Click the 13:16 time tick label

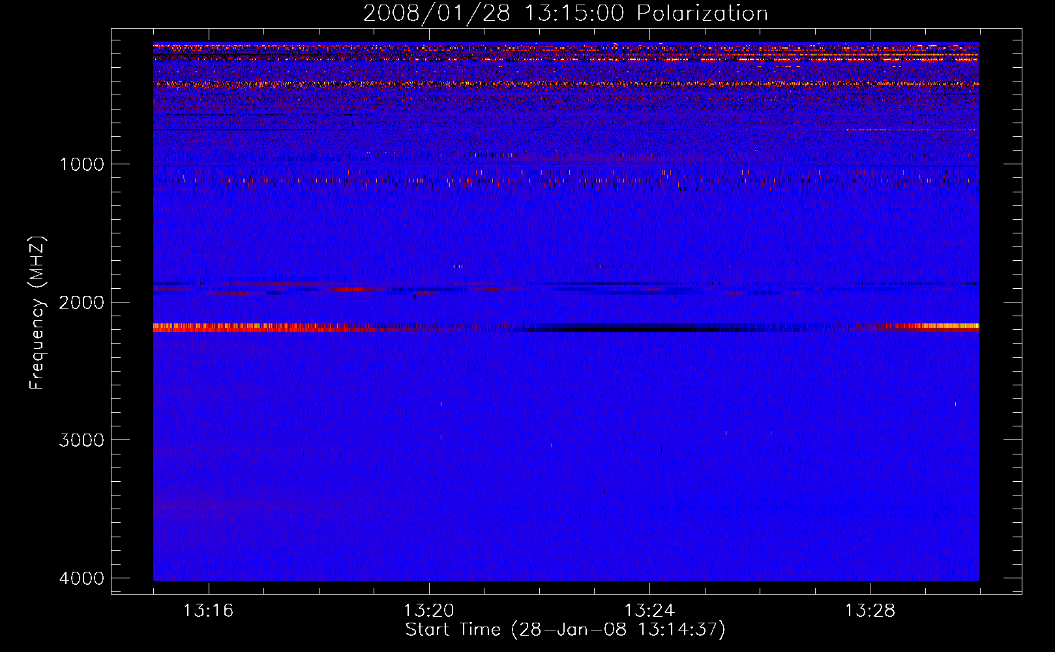[x=208, y=611]
